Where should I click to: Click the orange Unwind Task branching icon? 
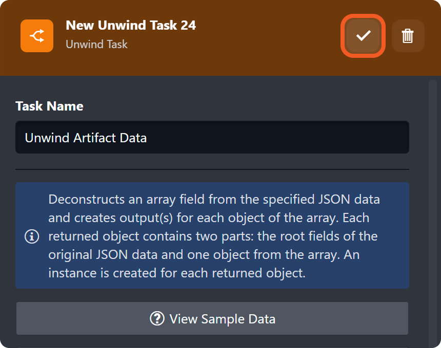tap(37, 36)
